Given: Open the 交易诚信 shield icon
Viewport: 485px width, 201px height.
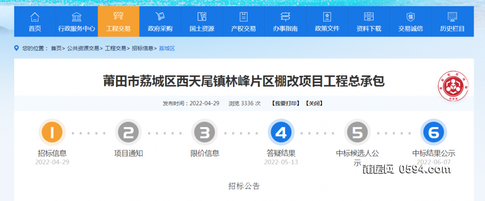Looking at the screenshot, I should coord(411,17).
